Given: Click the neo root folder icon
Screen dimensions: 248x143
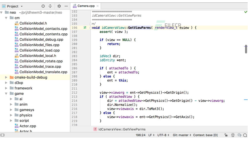Looking at the screenshot, I should coord(7,12).
